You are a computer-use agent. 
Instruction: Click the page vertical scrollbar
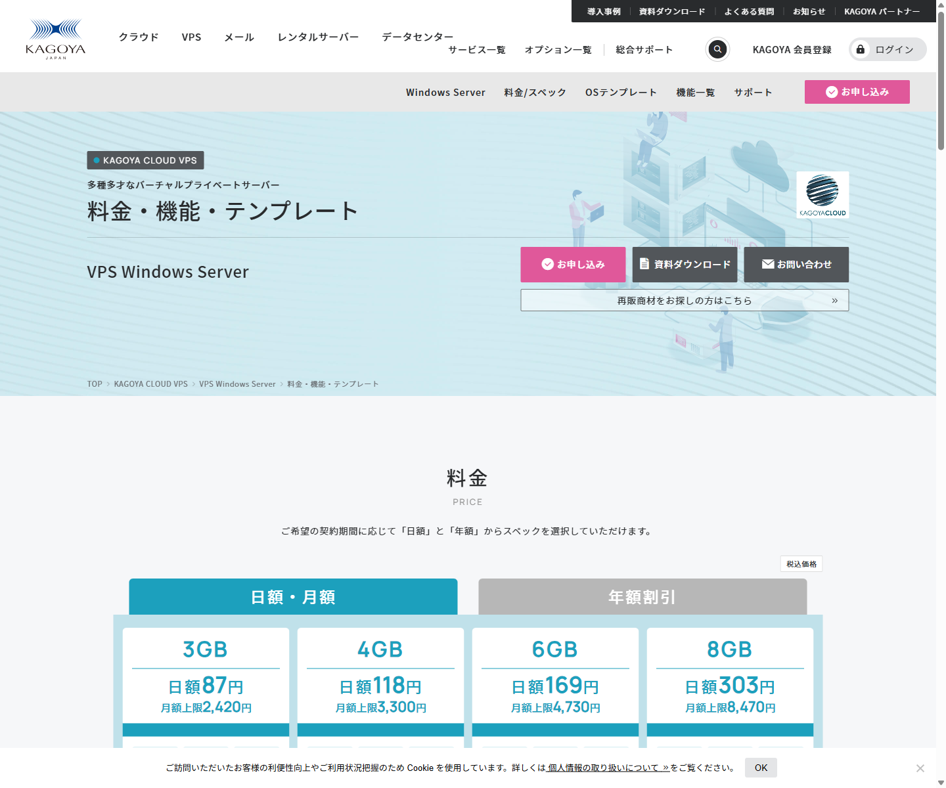point(941,80)
